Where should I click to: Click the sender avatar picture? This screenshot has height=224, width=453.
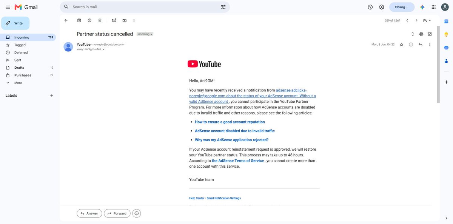[68, 47]
